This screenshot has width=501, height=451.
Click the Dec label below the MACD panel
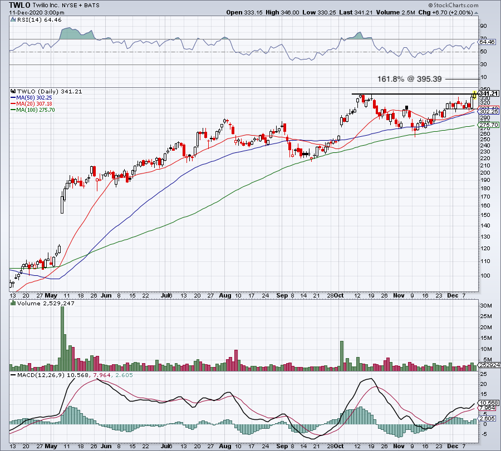click(453, 446)
